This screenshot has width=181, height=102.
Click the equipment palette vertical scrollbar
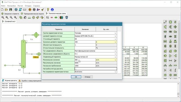(x=179, y=50)
